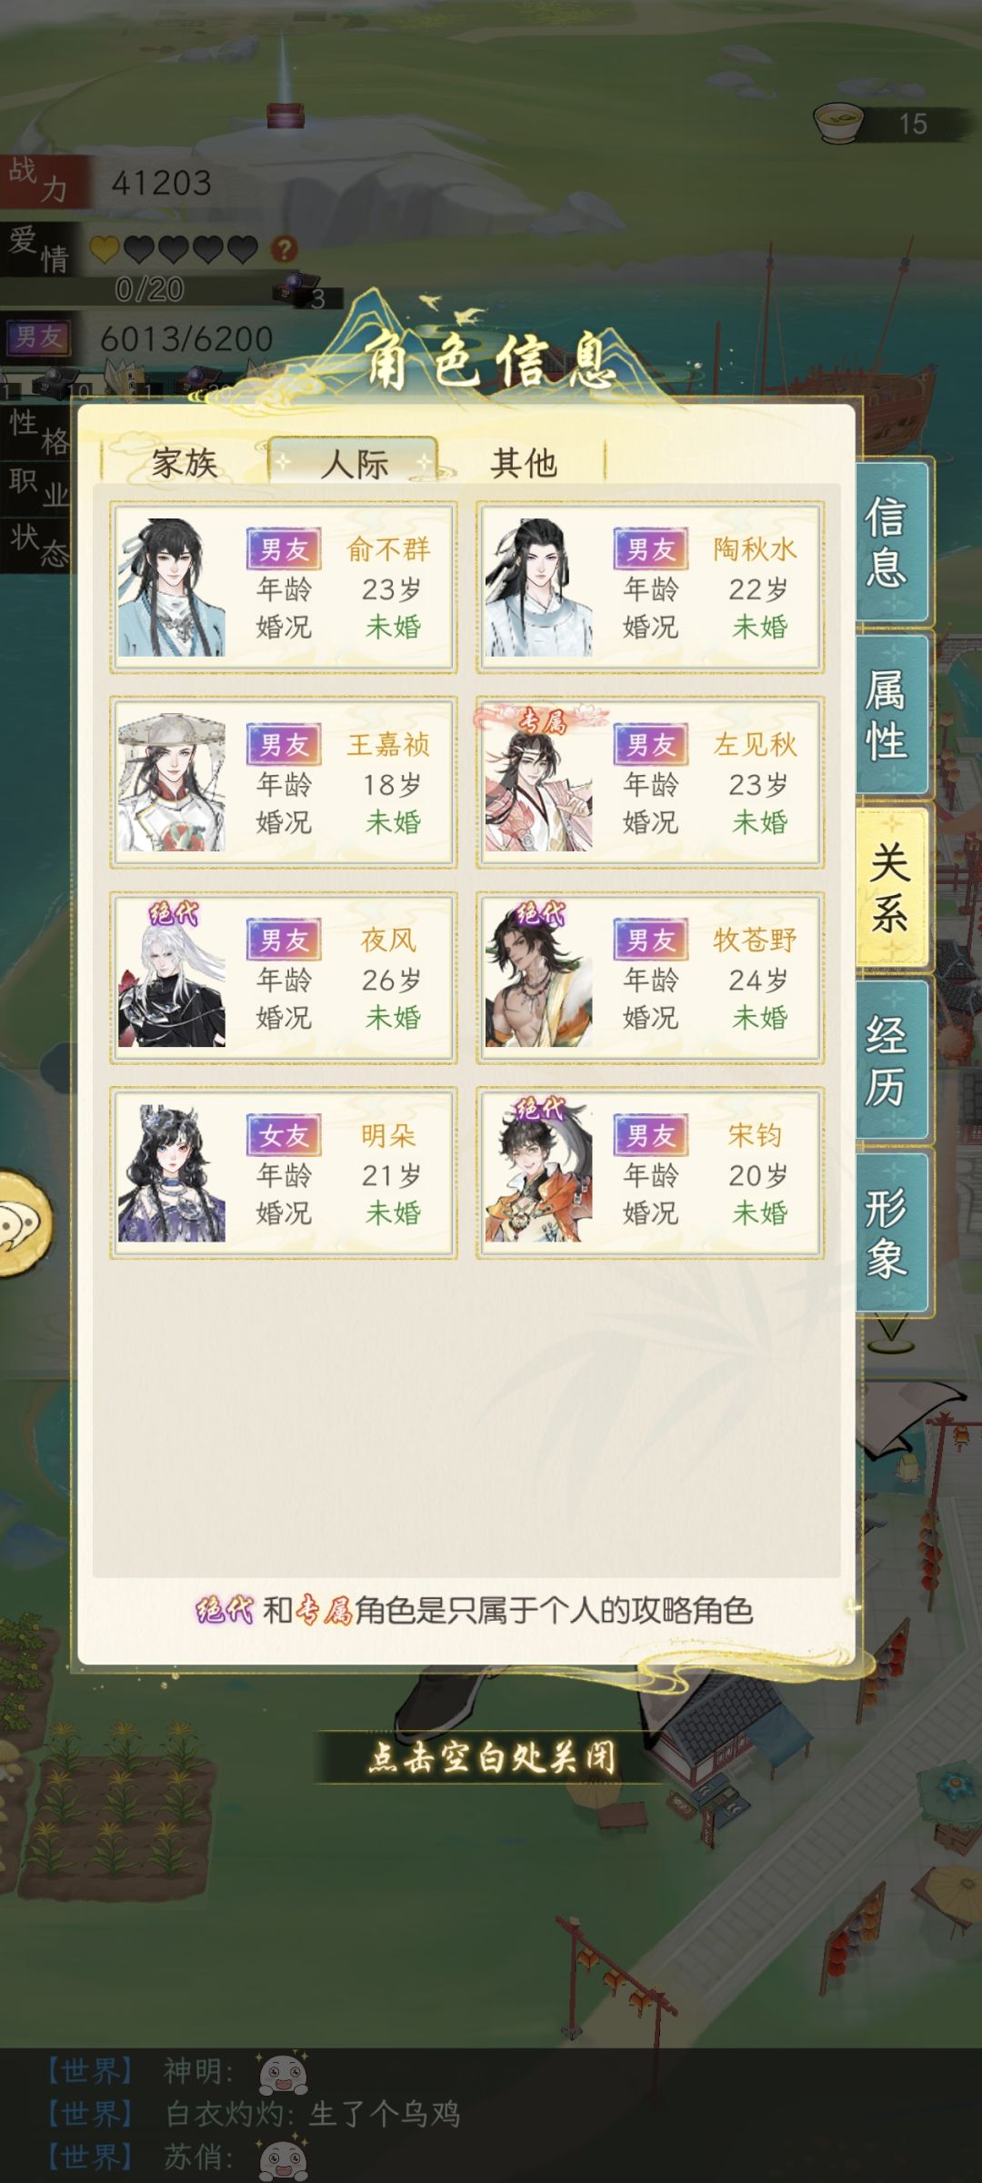Open 俞不群 character portrait
The image size is (982, 2183).
click(172, 588)
